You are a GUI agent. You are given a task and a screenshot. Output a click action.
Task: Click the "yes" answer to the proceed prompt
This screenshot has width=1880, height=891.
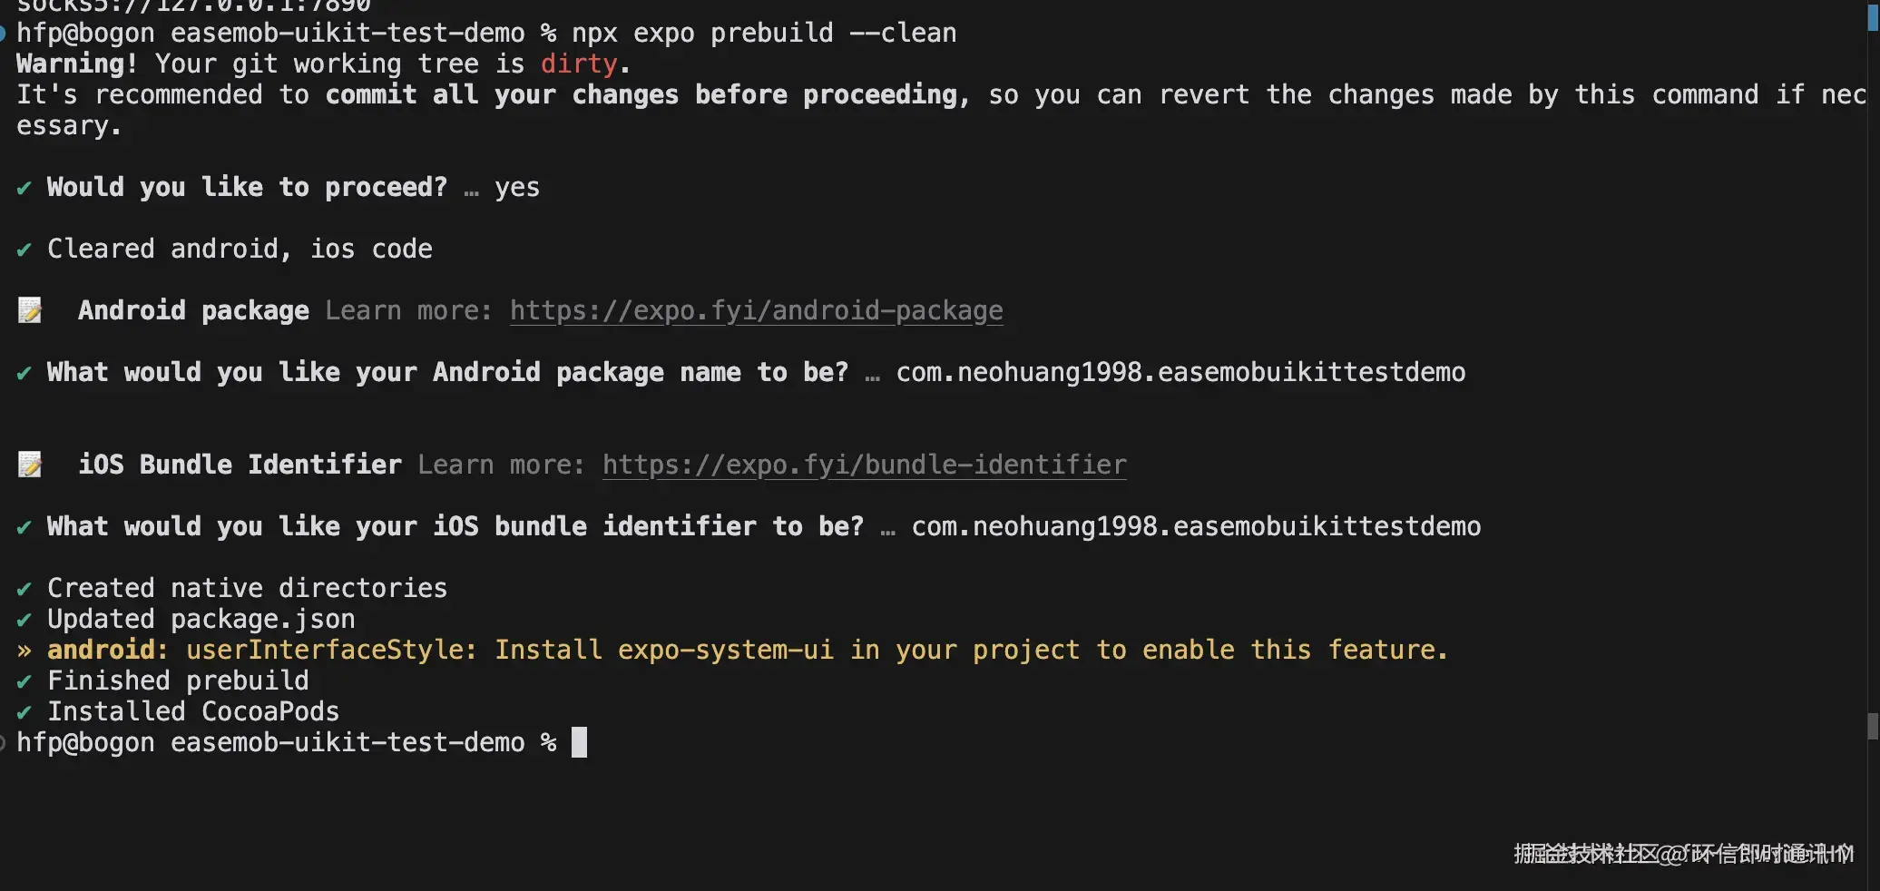click(517, 187)
